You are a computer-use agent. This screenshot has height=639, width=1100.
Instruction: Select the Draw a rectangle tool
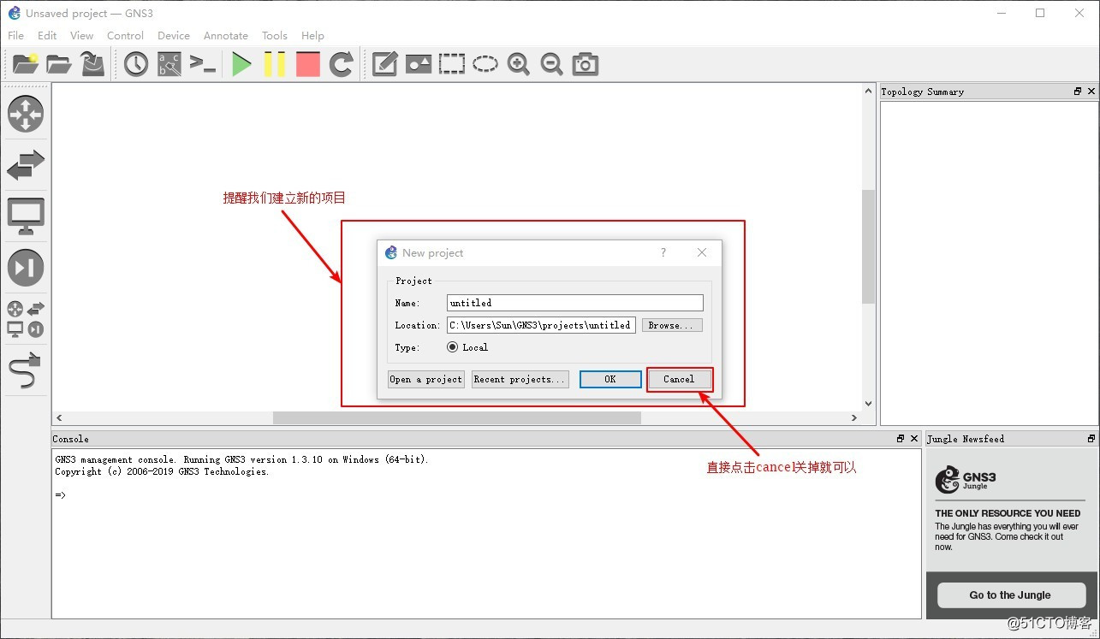pyautogui.click(x=451, y=64)
